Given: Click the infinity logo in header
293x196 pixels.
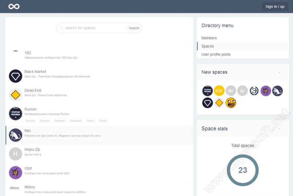Looking at the screenshot, I should pos(14,7).
